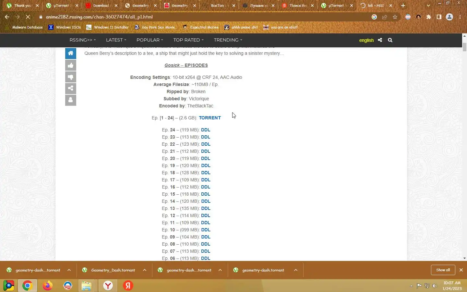This screenshot has width=467, height=292.
Task: Open the Chrome profile avatar icon
Action: [449, 17]
